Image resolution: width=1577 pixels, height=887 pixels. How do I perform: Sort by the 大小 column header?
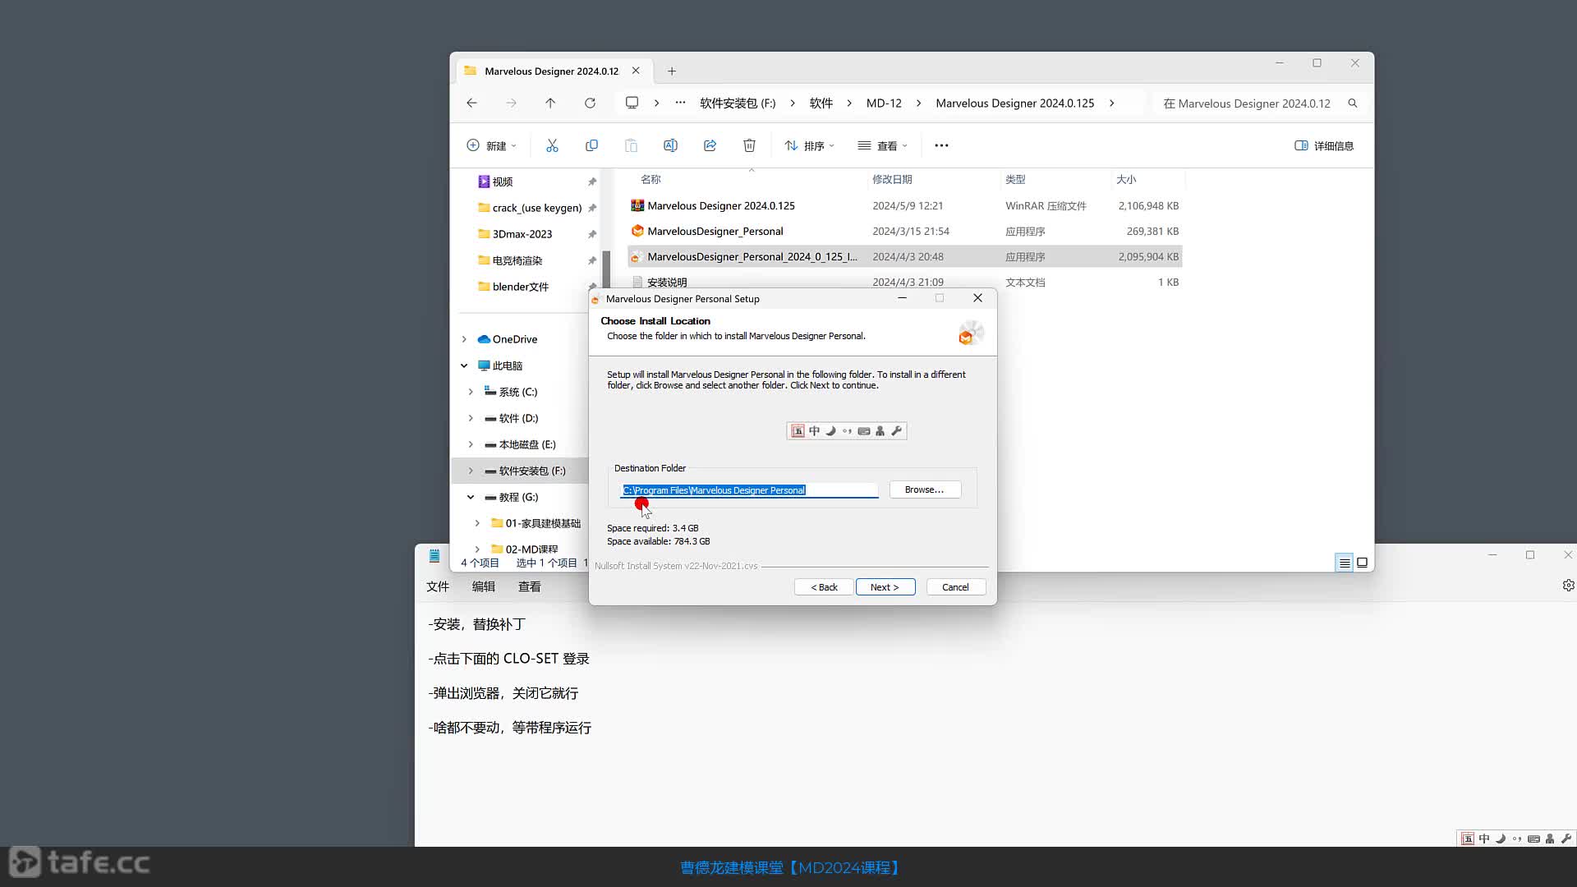click(x=1126, y=179)
